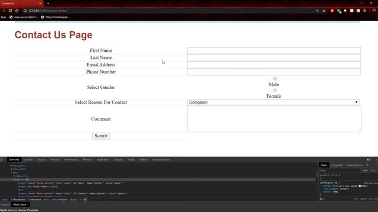378x212 pixels.
Task: Click the address bar URL 127.0.0.1
Action: (x=48, y=11)
